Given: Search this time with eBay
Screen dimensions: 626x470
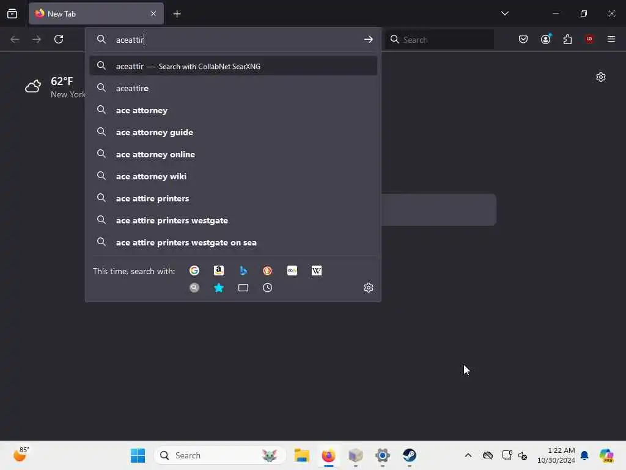Looking at the screenshot, I should click(292, 271).
